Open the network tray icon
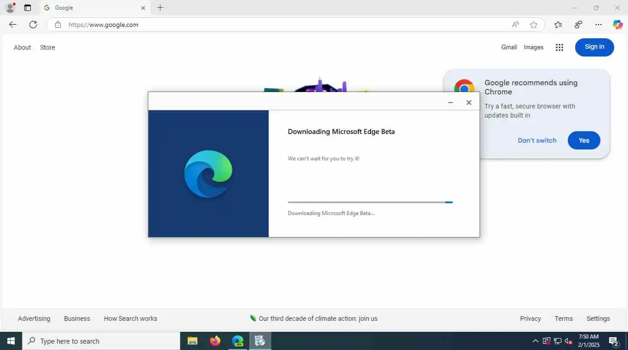 [557, 341]
